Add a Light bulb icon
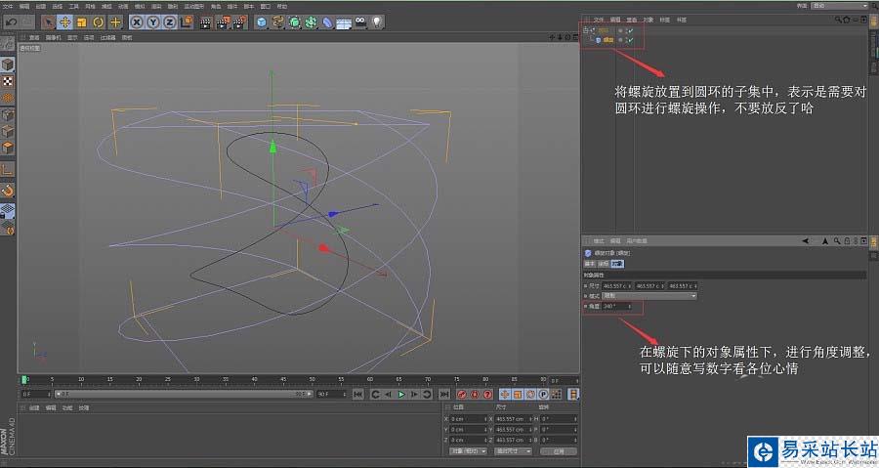The width and height of the screenshot is (879, 468). (377, 22)
